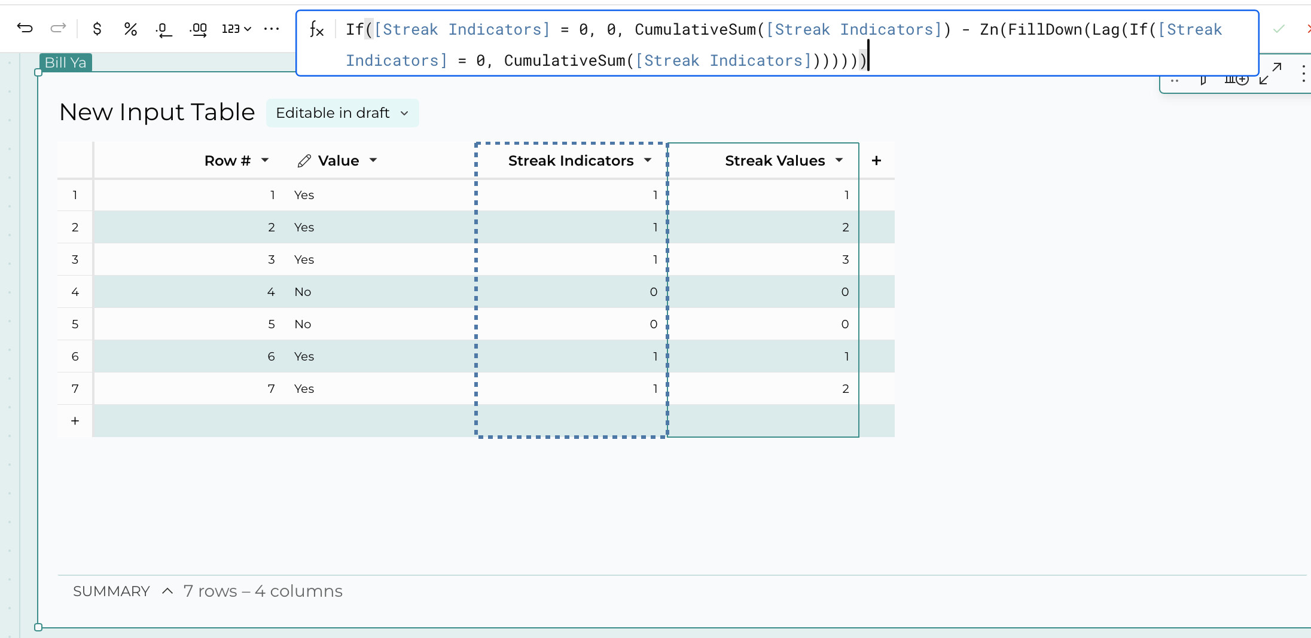Confirm the formula with the green checkmark
This screenshot has width=1311, height=638.
(x=1278, y=29)
